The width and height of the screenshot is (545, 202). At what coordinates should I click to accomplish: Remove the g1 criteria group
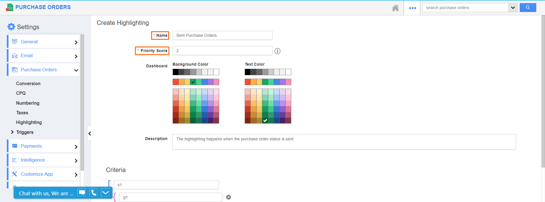(x=229, y=197)
